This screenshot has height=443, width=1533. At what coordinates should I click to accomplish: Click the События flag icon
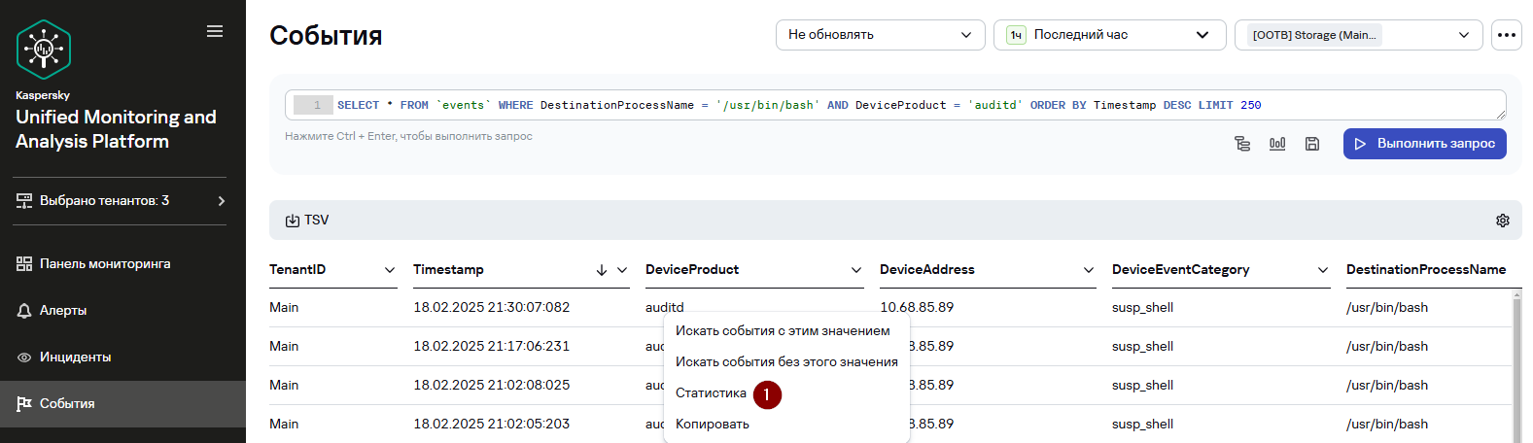pyautogui.click(x=24, y=403)
